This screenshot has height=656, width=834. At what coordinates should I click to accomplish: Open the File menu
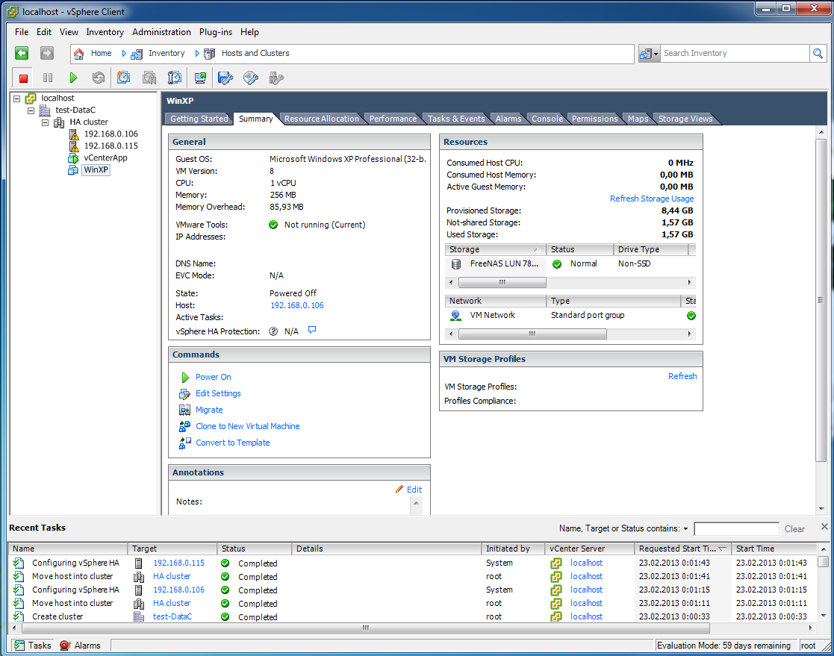tap(22, 32)
